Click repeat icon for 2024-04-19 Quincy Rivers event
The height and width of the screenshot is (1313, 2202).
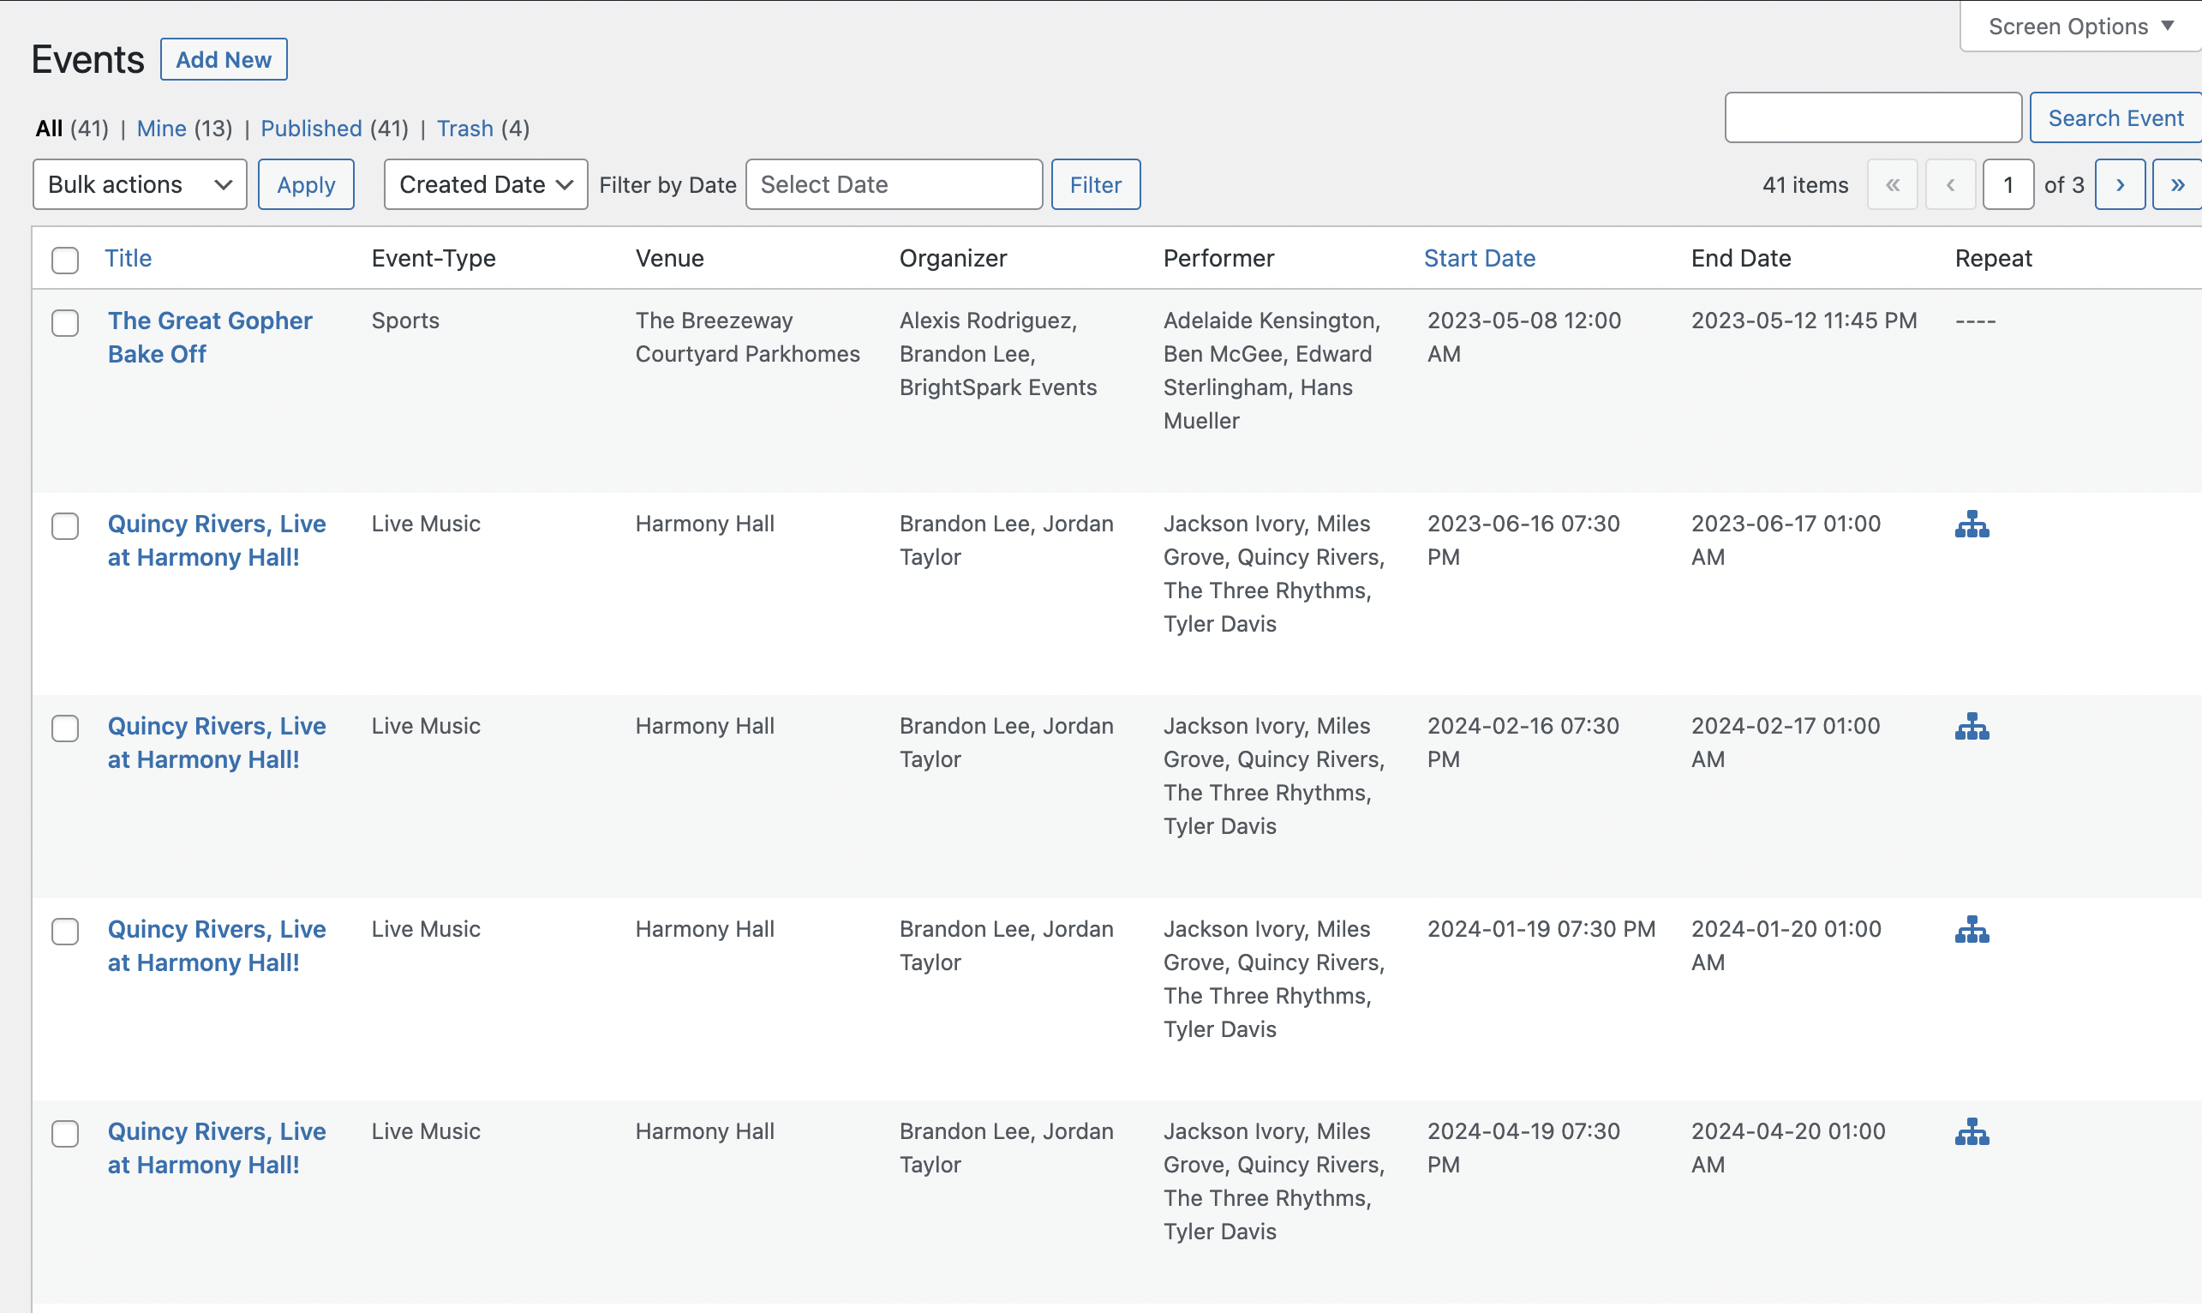pyautogui.click(x=1972, y=1131)
